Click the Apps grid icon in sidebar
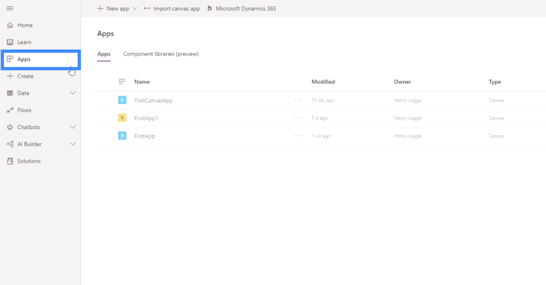Screen dimensions: 546x285 [10, 59]
